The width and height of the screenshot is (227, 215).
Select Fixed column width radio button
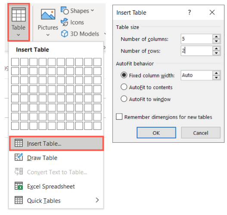pos(124,75)
